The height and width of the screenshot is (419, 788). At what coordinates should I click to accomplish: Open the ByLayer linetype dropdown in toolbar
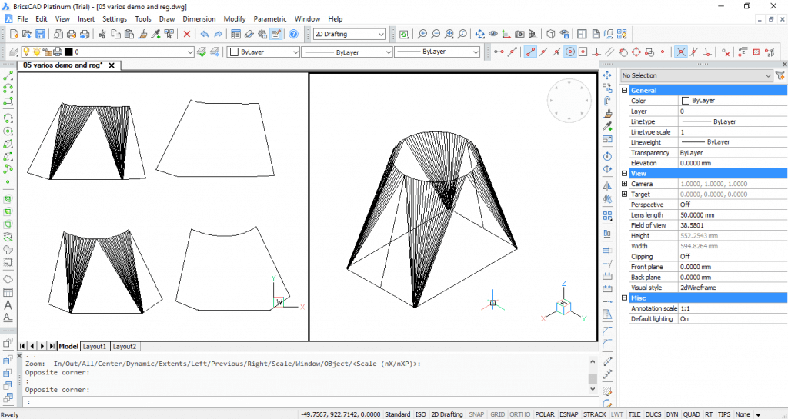(347, 52)
